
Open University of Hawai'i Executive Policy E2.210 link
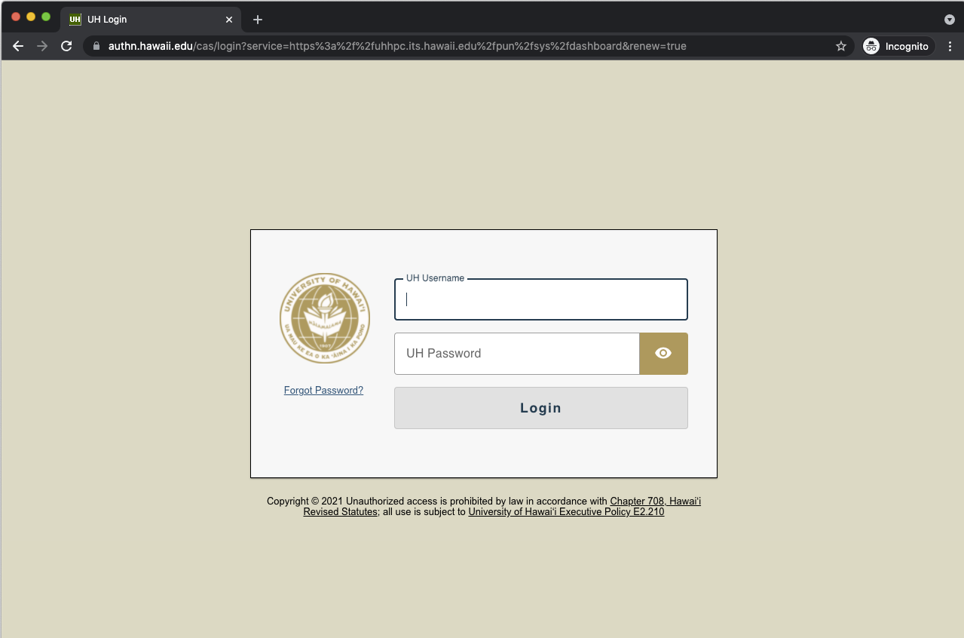566,511
